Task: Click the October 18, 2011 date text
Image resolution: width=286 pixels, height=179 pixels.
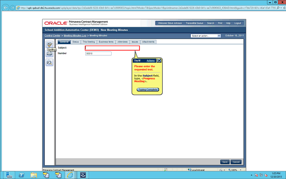Action: (234, 36)
